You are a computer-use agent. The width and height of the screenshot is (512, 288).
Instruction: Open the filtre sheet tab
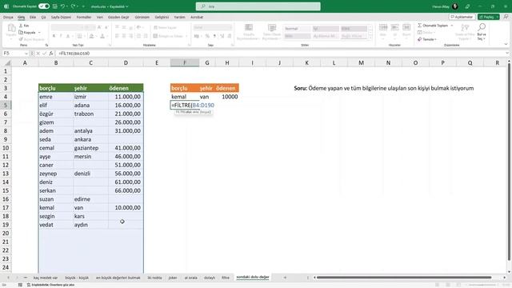point(226,278)
